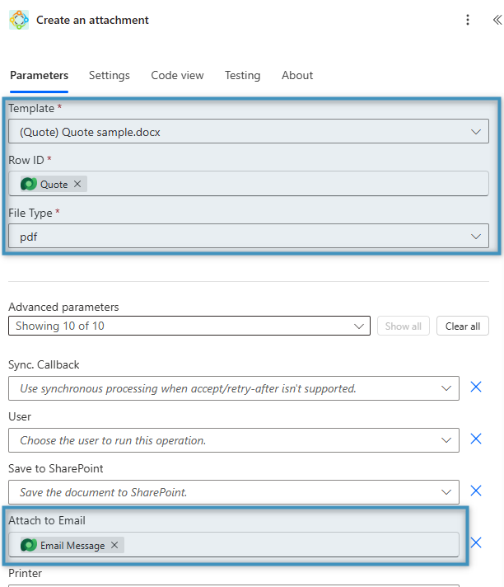This screenshot has height=587, width=504.
Task: Click the connector logo beside Create an attachment
Action: [x=19, y=20]
